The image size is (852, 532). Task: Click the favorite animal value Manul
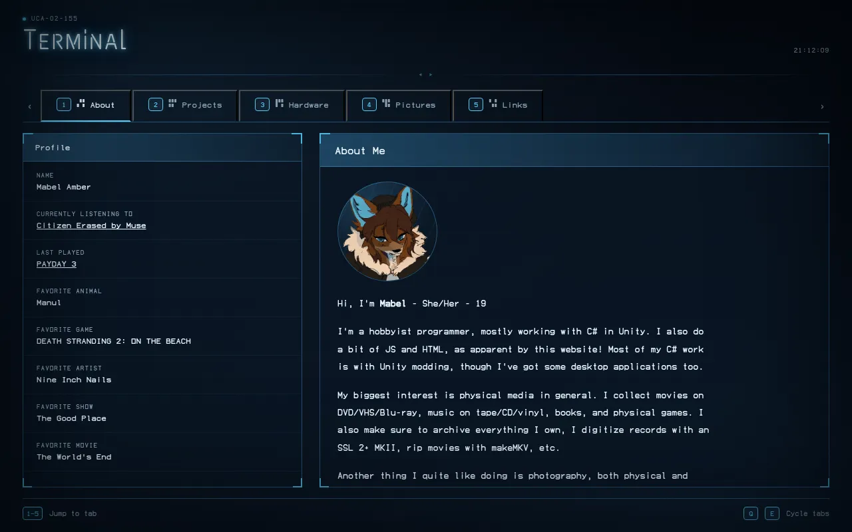[49, 303]
